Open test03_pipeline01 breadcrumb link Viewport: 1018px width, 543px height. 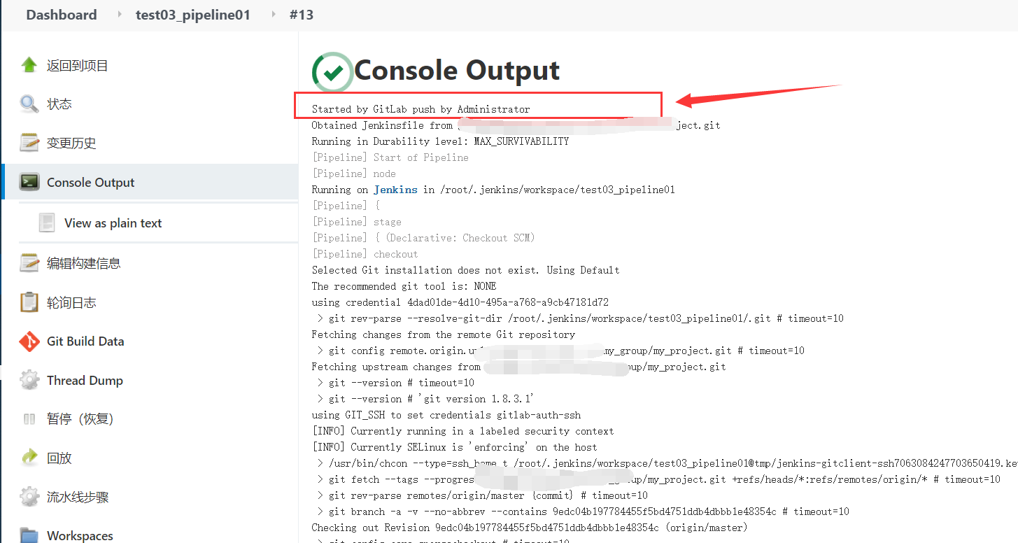click(193, 15)
